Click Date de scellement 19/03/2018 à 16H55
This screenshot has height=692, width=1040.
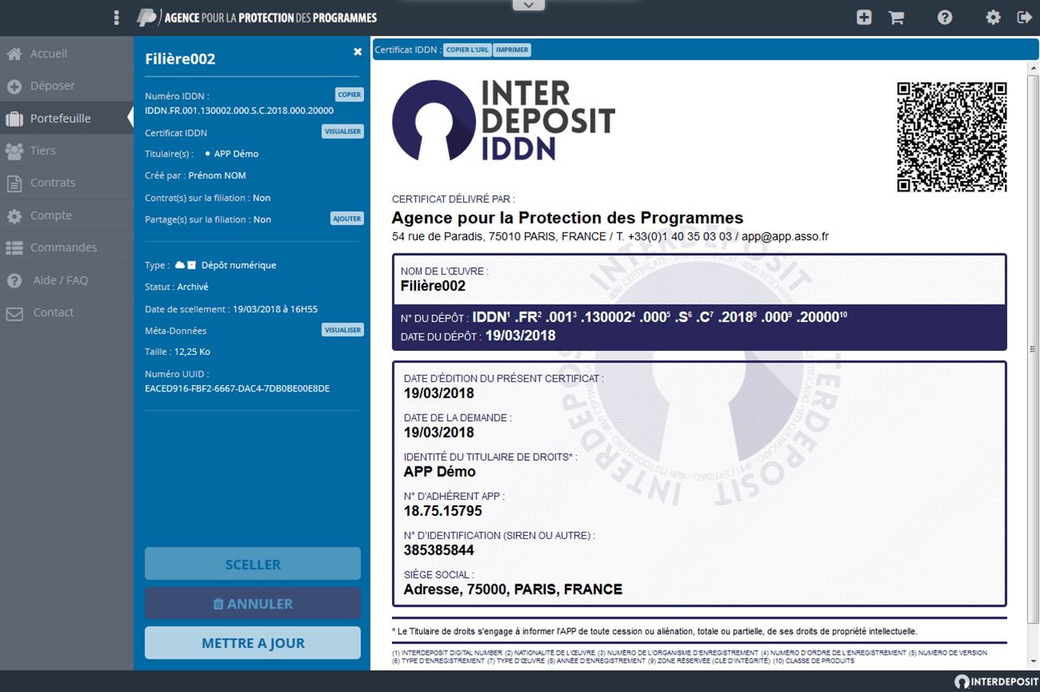click(x=231, y=309)
